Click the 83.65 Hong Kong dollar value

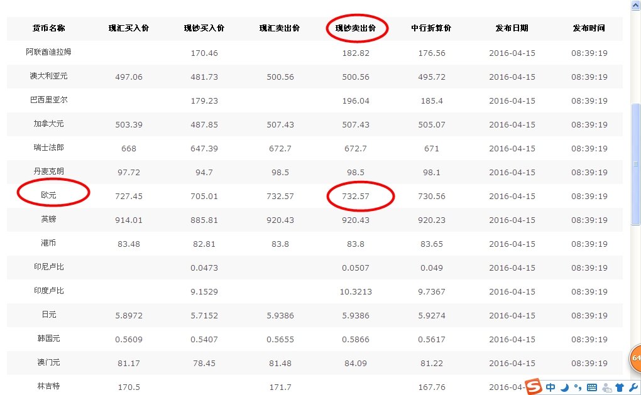[432, 244]
